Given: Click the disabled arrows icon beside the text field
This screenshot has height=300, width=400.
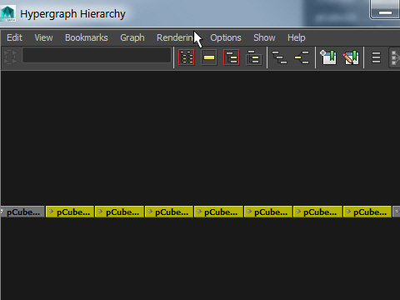Looking at the screenshot, I should tap(11, 57).
